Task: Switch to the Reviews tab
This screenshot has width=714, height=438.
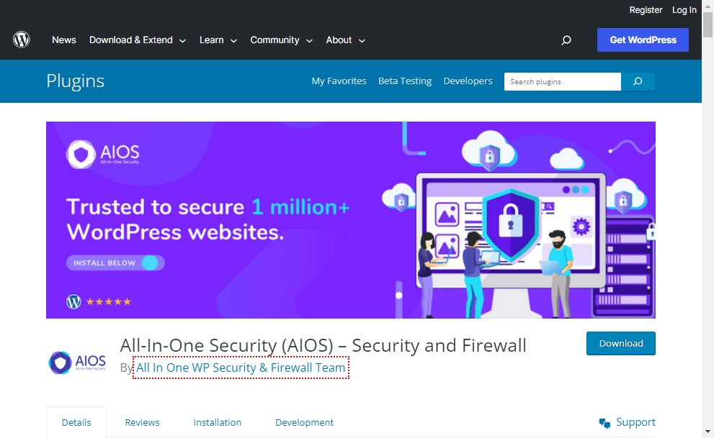Action: click(x=142, y=423)
